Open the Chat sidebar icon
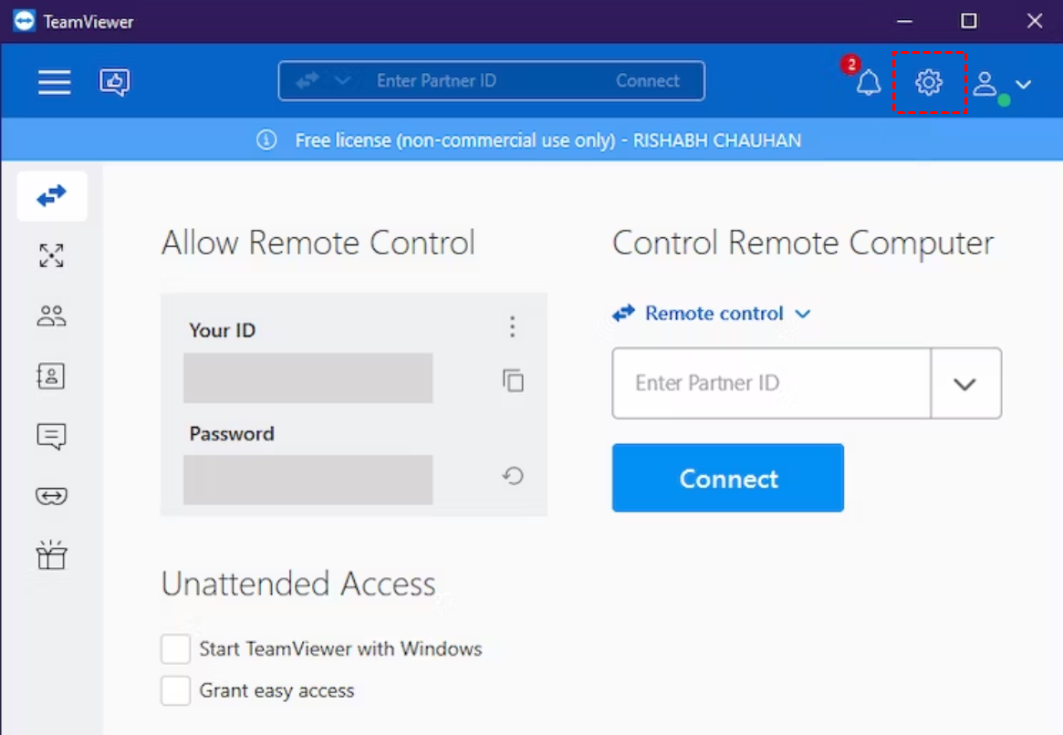 (51, 436)
